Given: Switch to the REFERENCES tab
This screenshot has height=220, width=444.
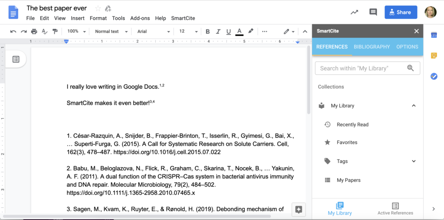Looking at the screenshot, I should (x=332, y=47).
